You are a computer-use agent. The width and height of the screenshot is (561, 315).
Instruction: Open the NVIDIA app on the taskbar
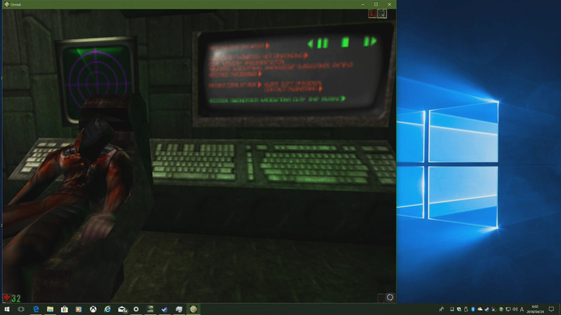150,309
